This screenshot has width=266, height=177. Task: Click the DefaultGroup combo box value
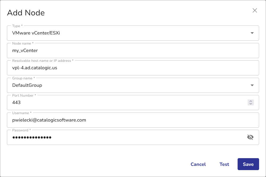tap(27, 85)
